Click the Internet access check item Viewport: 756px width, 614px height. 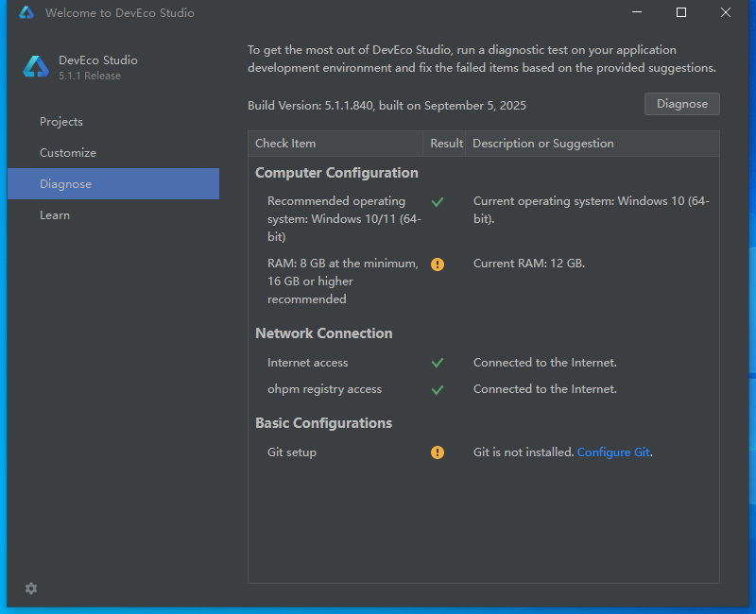coord(308,363)
